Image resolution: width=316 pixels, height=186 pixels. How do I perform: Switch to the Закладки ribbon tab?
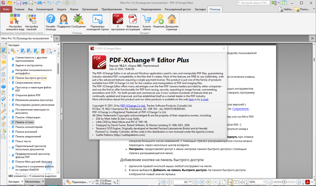pos(200,9)
